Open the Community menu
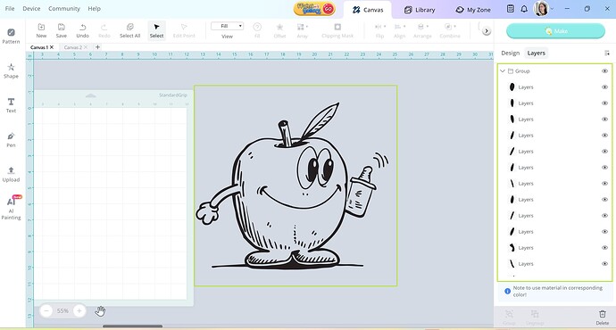The width and height of the screenshot is (616, 330). [x=64, y=8]
